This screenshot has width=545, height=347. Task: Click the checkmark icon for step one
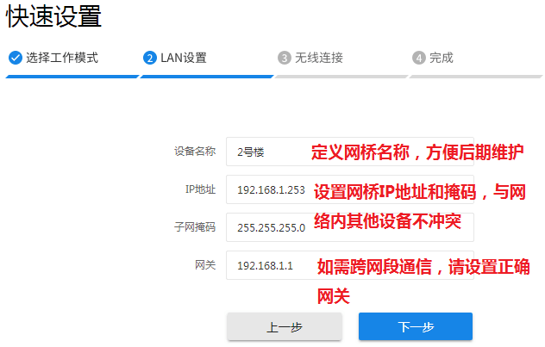tap(15, 58)
